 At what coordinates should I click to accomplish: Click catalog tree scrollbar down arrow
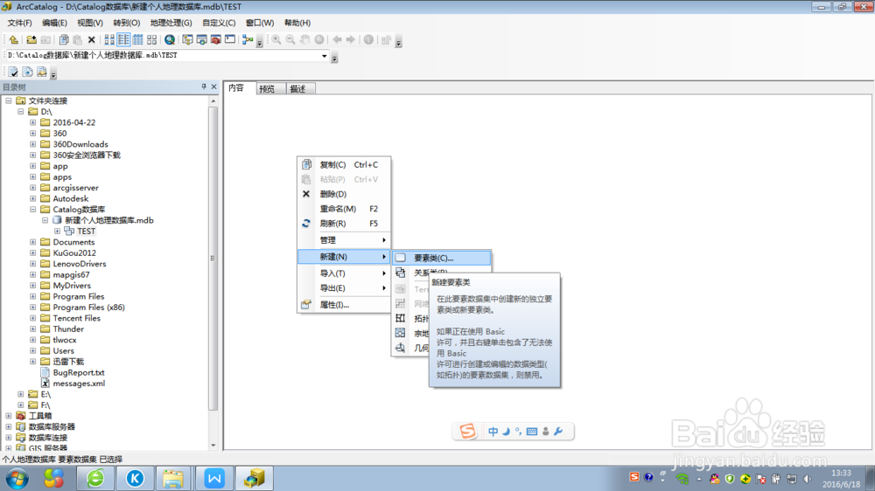click(x=213, y=446)
